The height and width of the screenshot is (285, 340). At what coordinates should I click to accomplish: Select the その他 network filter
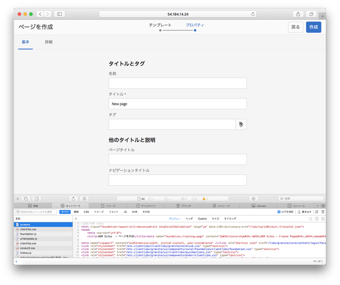pyautogui.click(x=146, y=212)
